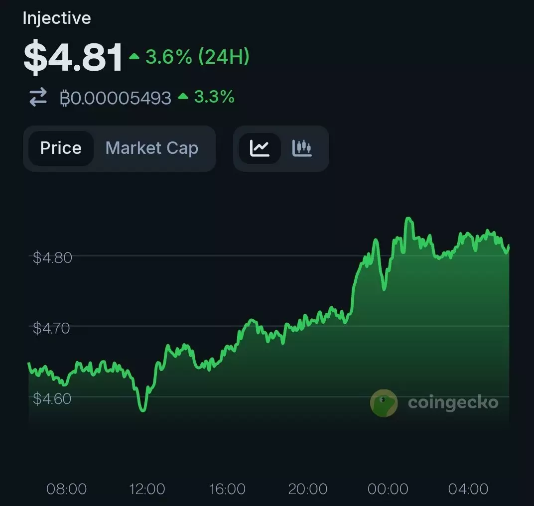Click the green 24H up-arrow indicator

tap(134, 57)
